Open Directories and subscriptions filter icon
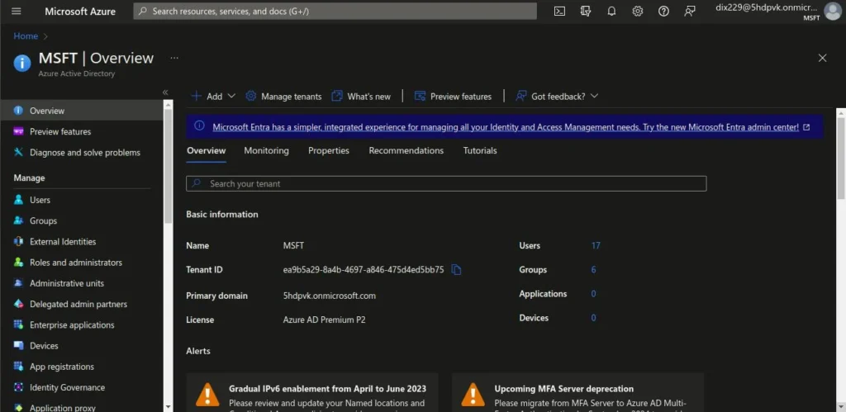Image resolution: width=846 pixels, height=412 pixels. tap(586, 12)
